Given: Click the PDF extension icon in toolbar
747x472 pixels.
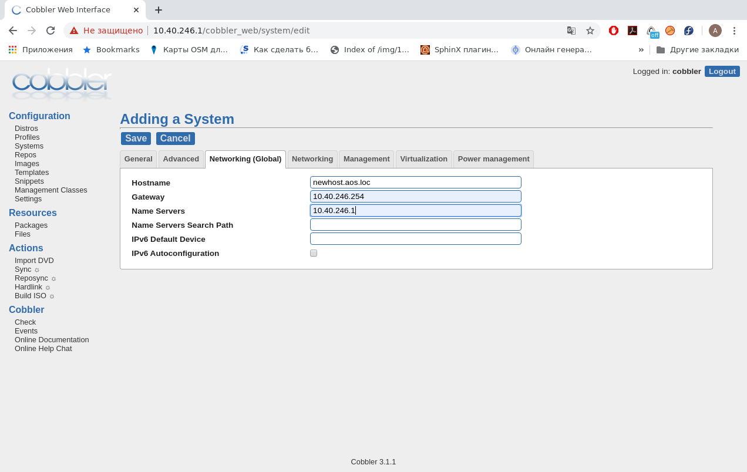Looking at the screenshot, I should point(632,31).
